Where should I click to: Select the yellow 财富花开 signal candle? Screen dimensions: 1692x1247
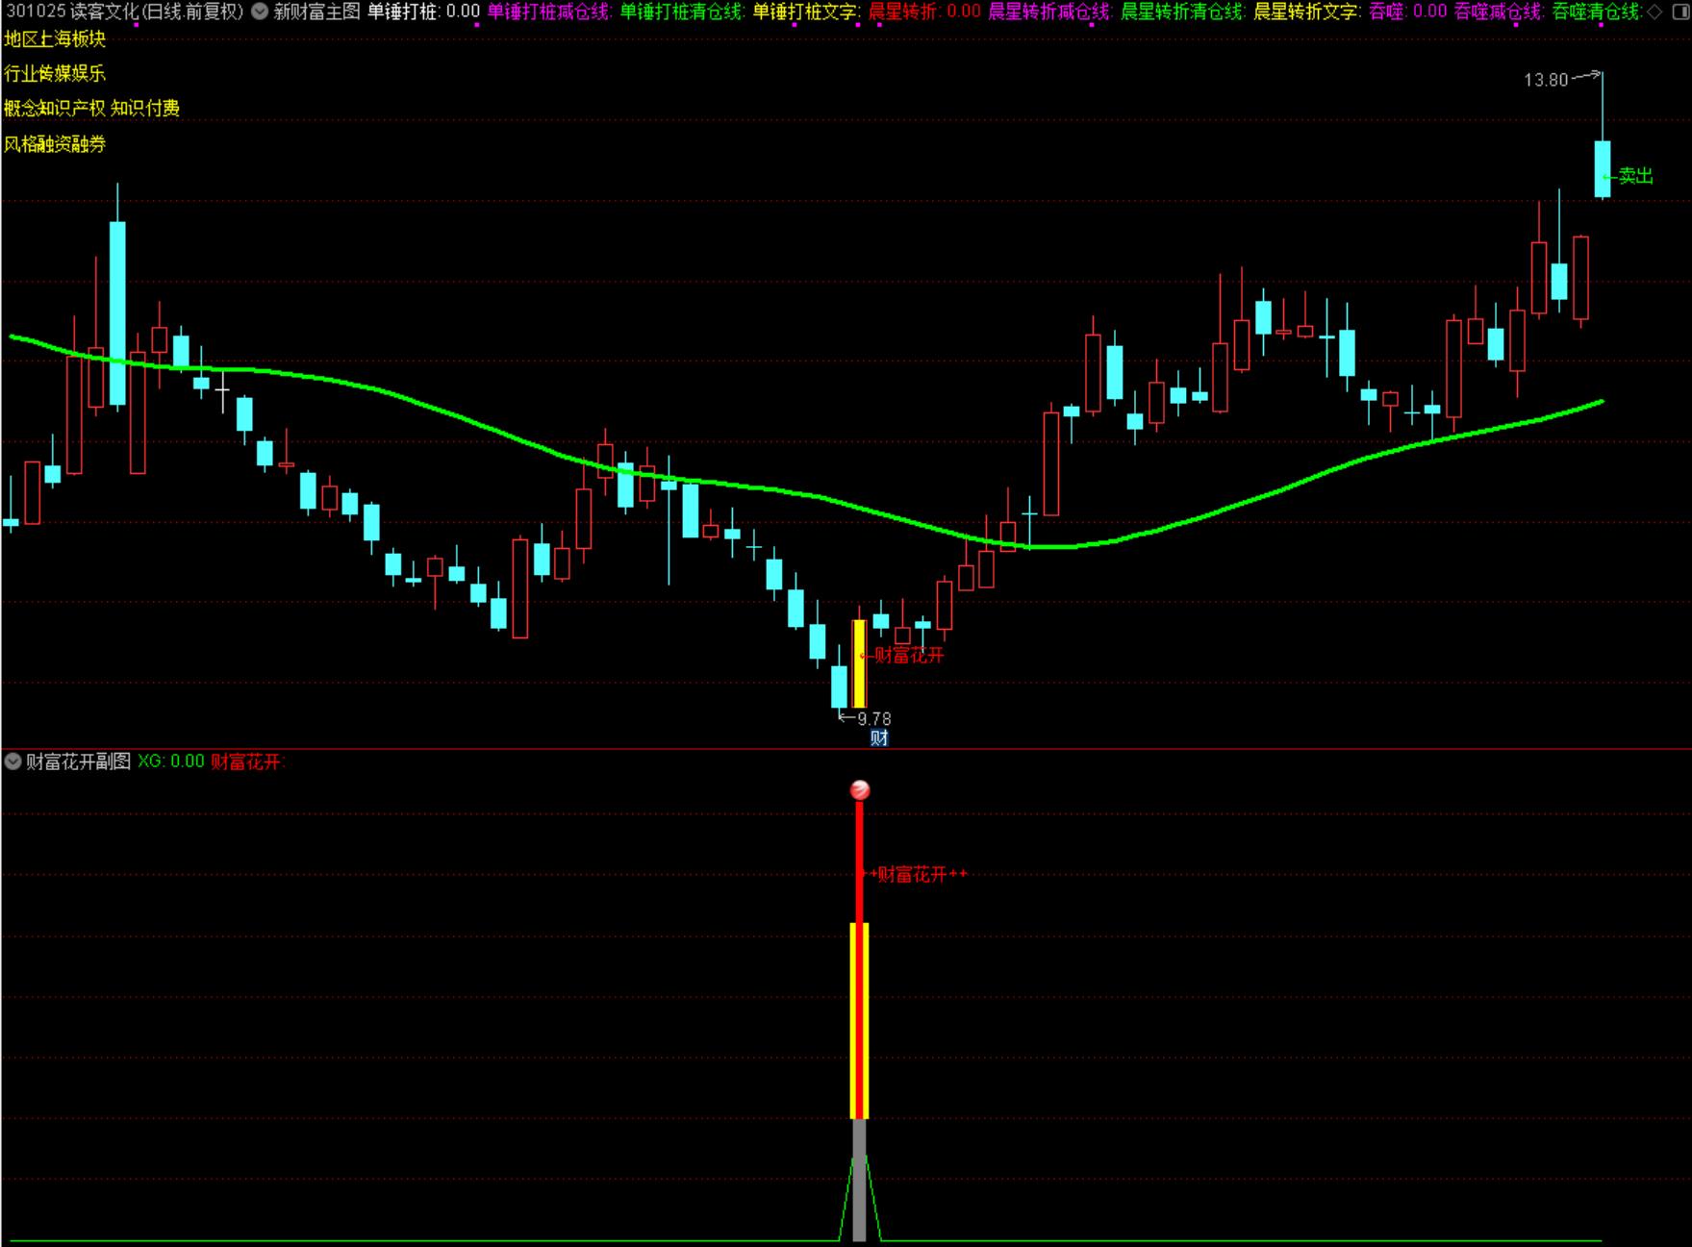click(x=859, y=663)
